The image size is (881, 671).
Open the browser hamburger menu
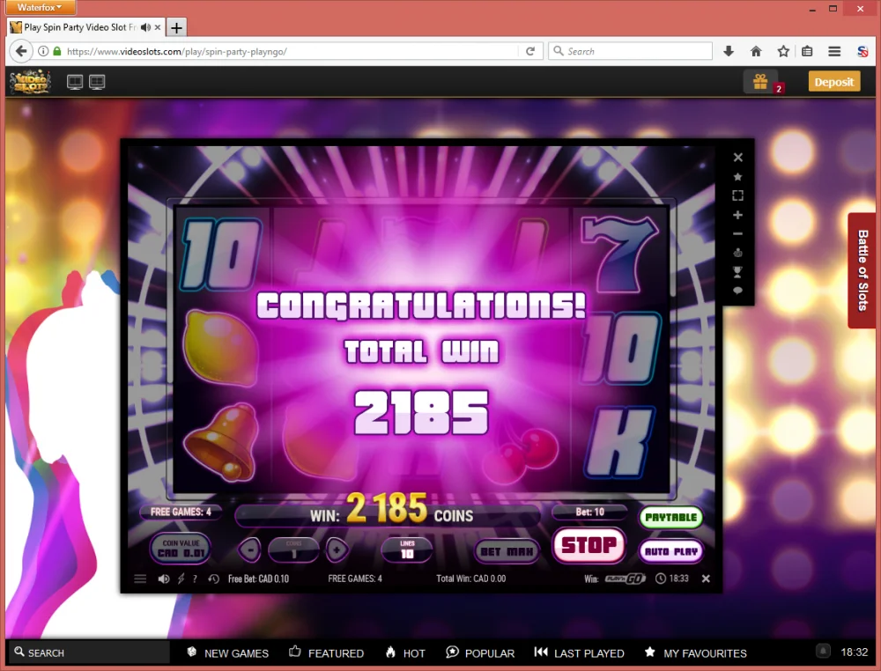click(834, 51)
